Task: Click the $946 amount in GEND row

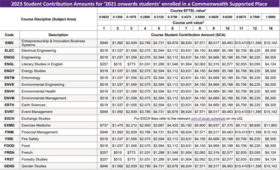Action: click(x=104, y=166)
